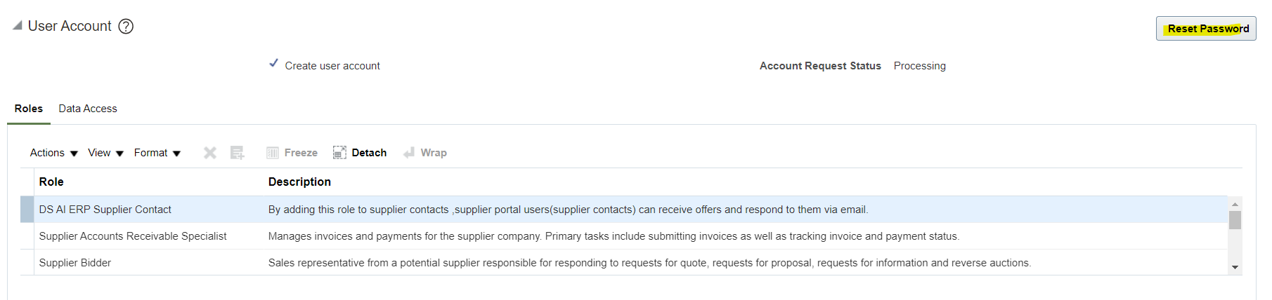Click the table vertical scrollbar thumb

[x=1235, y=220]
